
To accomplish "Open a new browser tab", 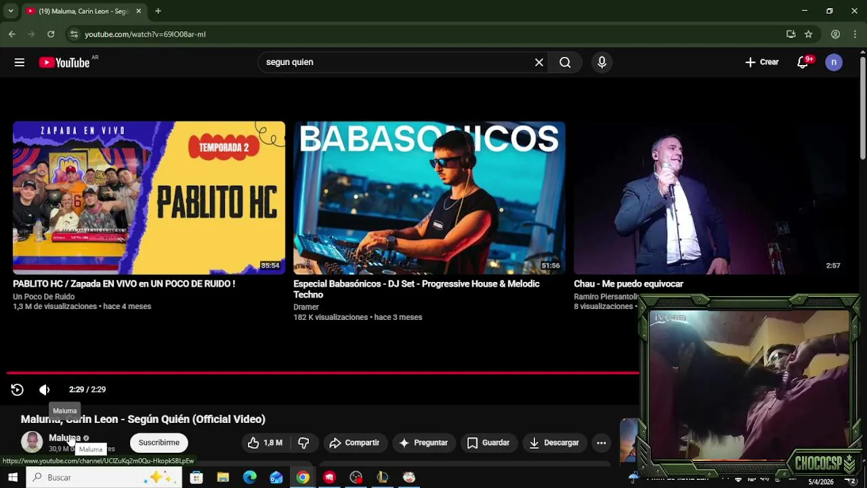I will point(158,11).
